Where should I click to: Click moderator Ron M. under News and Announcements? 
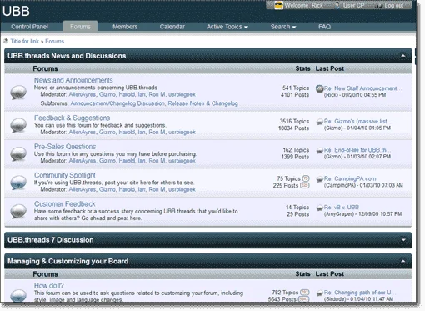[157, 94]
